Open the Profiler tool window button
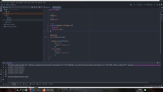The height and width of the screenshot is (92, 163). [45, 84]
